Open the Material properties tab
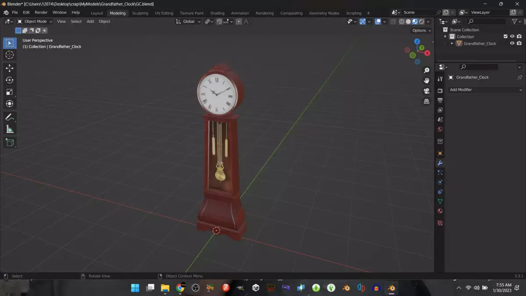The width and height of the screenshot is (526, 296). 440,211
